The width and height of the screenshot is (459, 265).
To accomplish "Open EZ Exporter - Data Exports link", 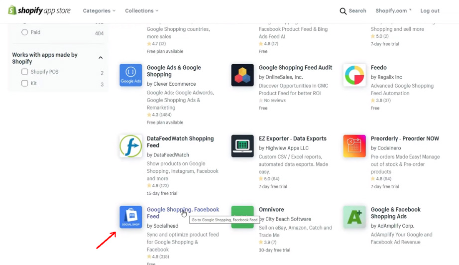I will [x=292, y=138].
